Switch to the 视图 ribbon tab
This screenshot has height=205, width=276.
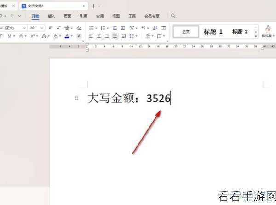[116, 16]
